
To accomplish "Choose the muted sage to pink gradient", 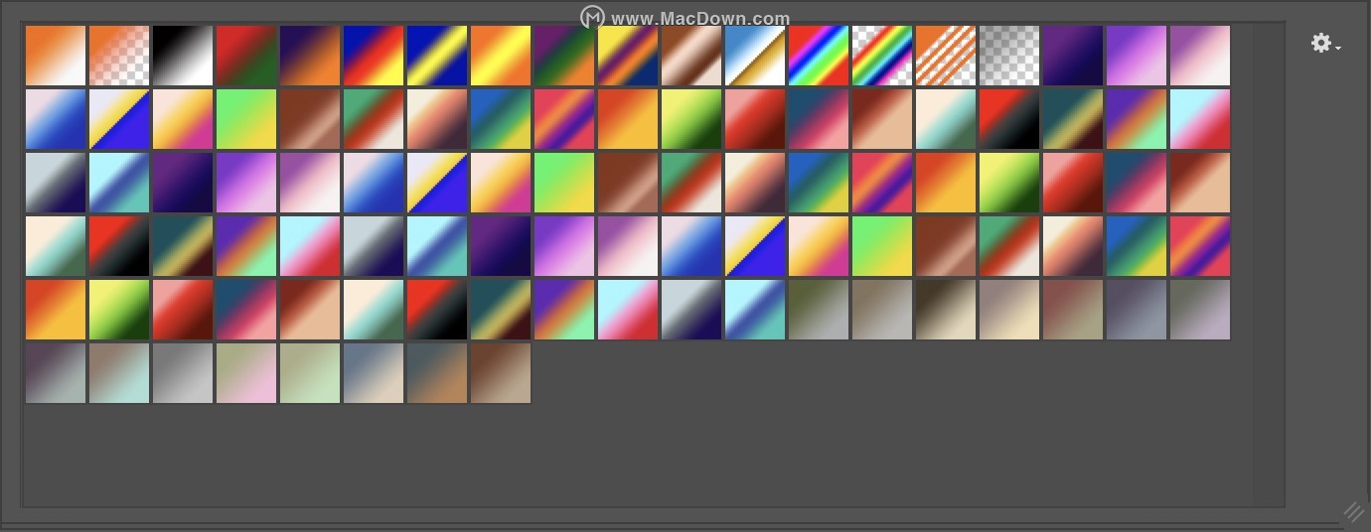I will (x=246, y=373).
